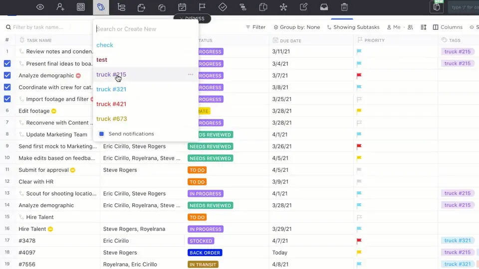
Task: Click the DISMISS button
Action: coord(192,18)
